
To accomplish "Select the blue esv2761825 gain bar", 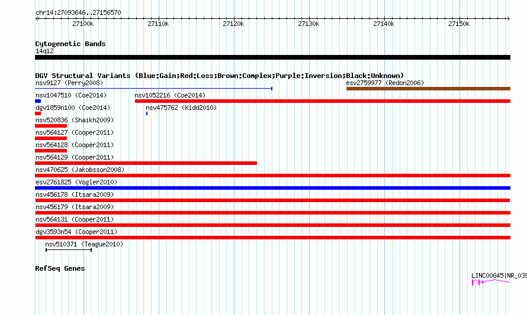I will [x=272, y=188].
